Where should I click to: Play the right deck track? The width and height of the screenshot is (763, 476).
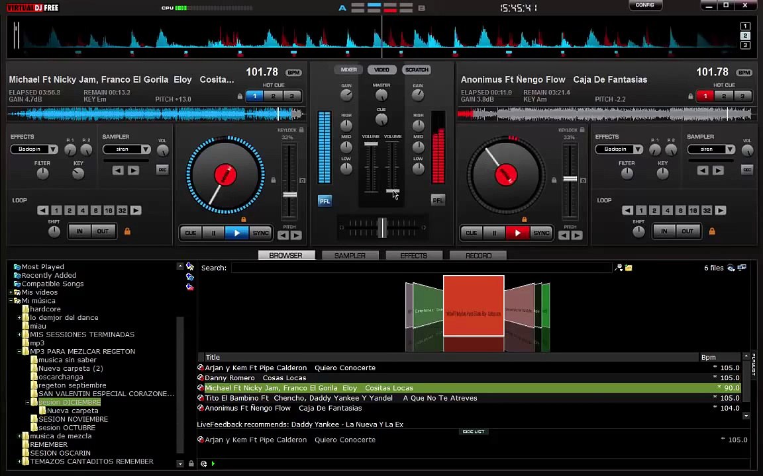[x=518, y=233]
